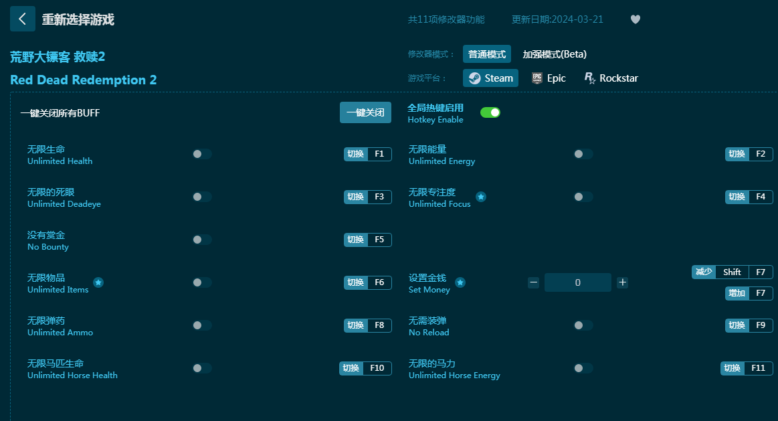Click the 增加 F7 hotkey button

point(749,293)
